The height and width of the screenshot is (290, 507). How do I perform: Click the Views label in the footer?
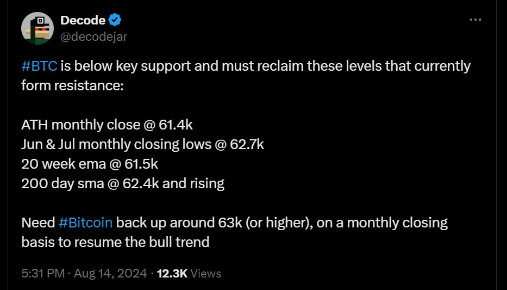(206, 274)
